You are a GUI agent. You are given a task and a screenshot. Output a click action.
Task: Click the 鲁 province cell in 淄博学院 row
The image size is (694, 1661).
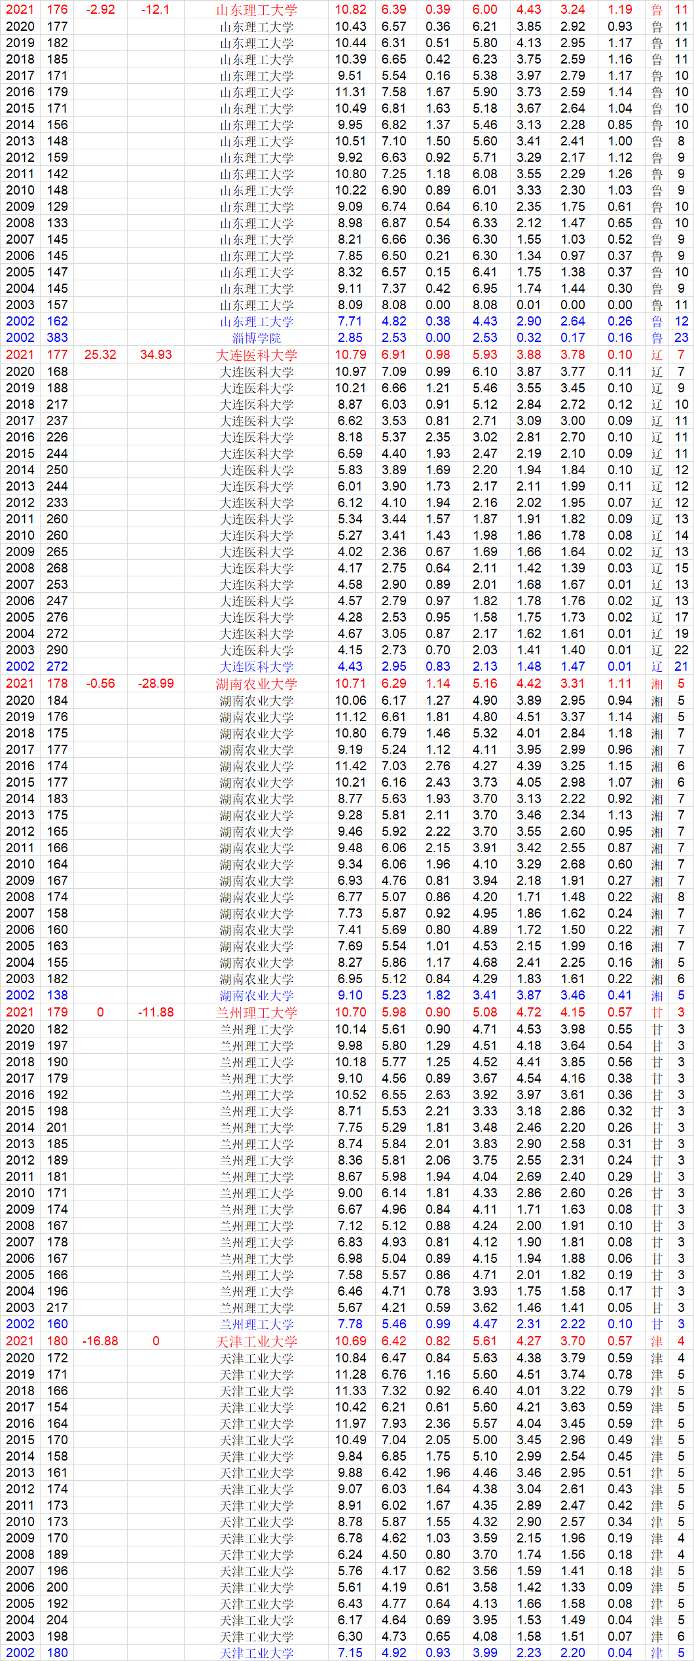click(657, 338)
